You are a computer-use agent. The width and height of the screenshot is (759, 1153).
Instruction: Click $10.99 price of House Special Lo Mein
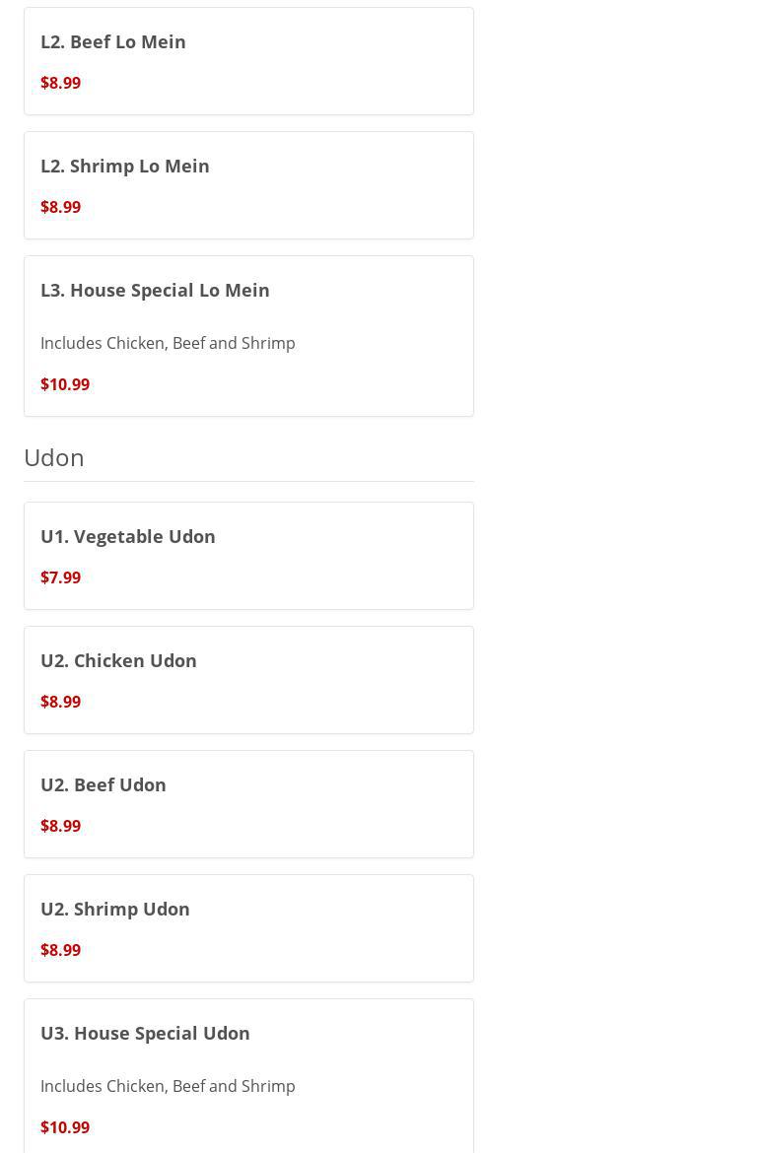tap(65, 384)
